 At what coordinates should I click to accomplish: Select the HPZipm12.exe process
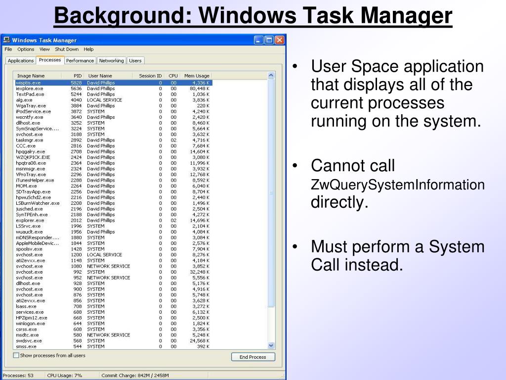coord(114,318)
